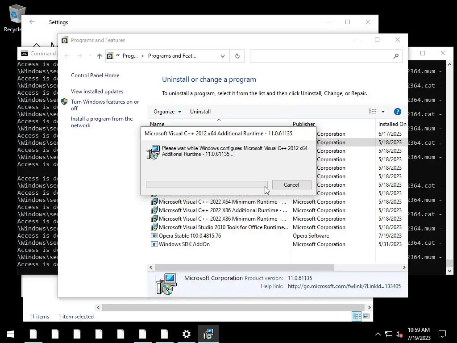The image size is (457, 343).
Task: Show hidden system tray icons
Action: pos(378,334)
